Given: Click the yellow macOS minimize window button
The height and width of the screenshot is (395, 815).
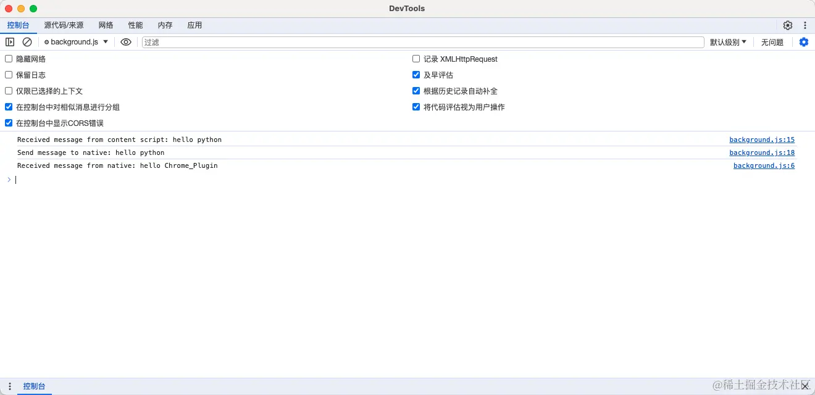Looking at the screenshot, I should click(x=21, y=9).
